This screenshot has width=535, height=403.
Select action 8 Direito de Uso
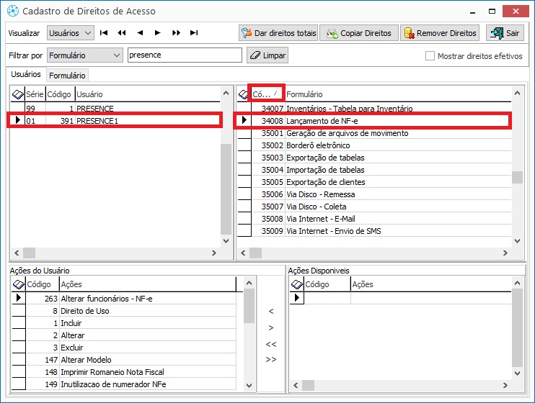(x=124, y=311)
